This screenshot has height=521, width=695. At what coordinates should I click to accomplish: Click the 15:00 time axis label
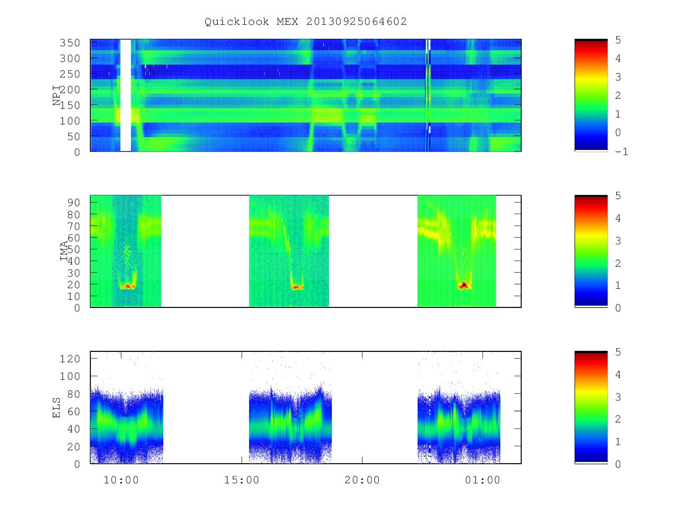point(241,480)
